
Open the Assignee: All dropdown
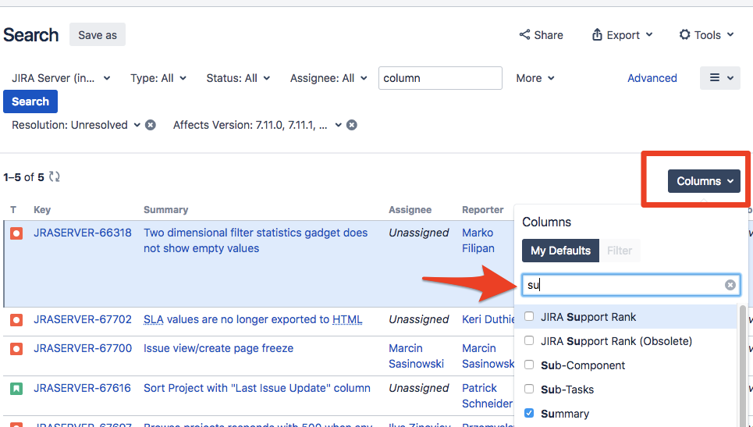click(329, 78)
